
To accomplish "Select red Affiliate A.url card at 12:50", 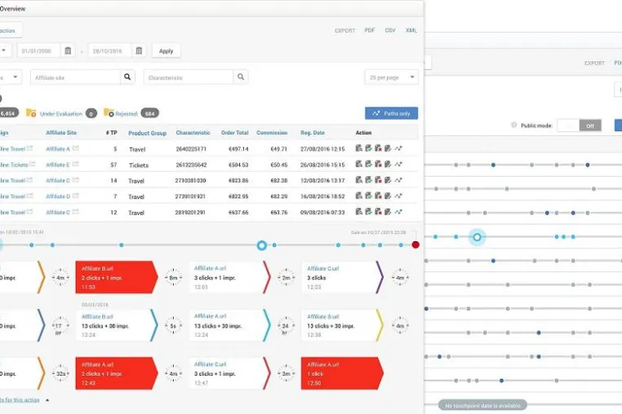I will click(x=342, y=373).
